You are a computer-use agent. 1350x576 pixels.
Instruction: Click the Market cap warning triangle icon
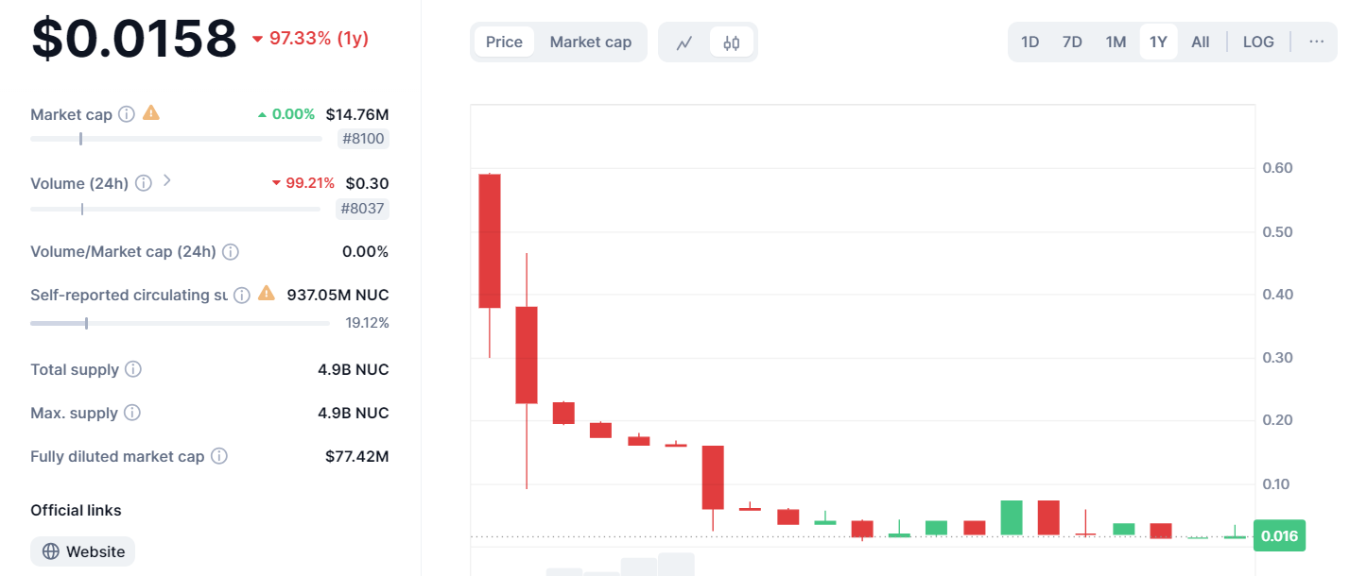tap(151, 113)
